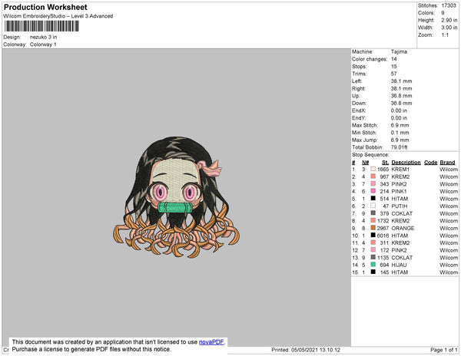Click the EndX label
The image size is (461, 356).
[359, 110]
